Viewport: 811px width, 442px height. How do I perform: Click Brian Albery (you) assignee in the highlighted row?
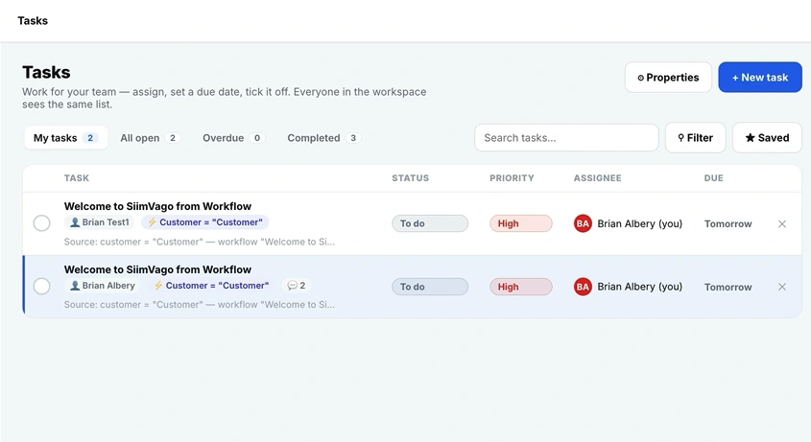click(640, 287)
